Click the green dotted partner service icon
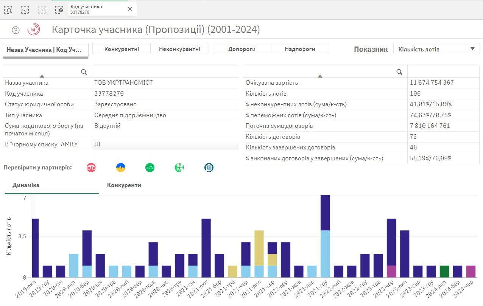This screenshot has width=483, height=306. [x=179, y=167]
